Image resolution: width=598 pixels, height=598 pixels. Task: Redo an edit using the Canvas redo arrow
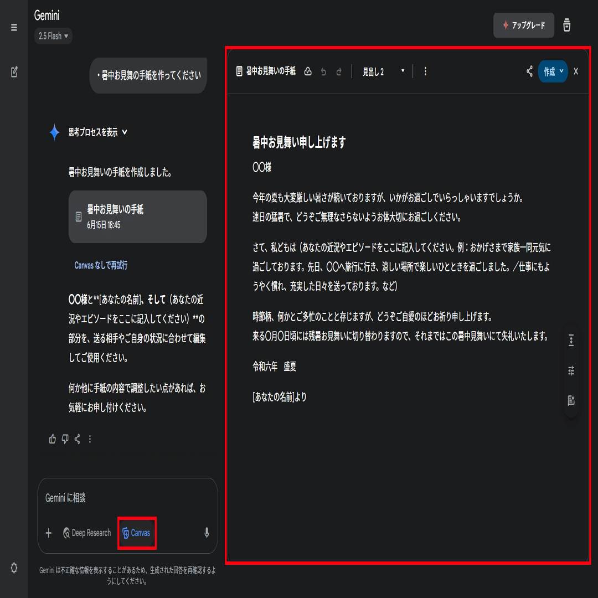click(339, 71)
